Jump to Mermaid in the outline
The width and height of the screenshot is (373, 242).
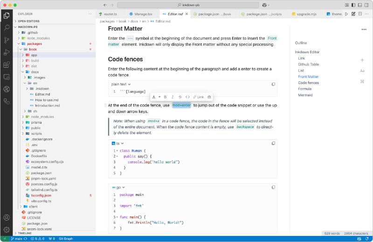(305, 95)
